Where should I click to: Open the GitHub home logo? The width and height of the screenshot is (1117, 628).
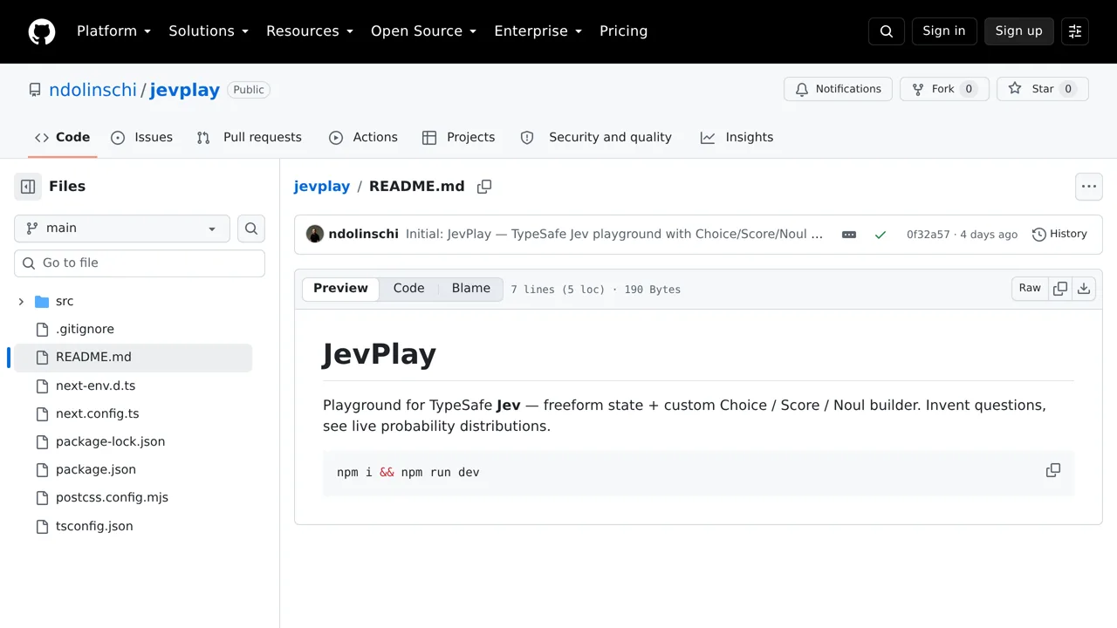(x=42, y=31)
